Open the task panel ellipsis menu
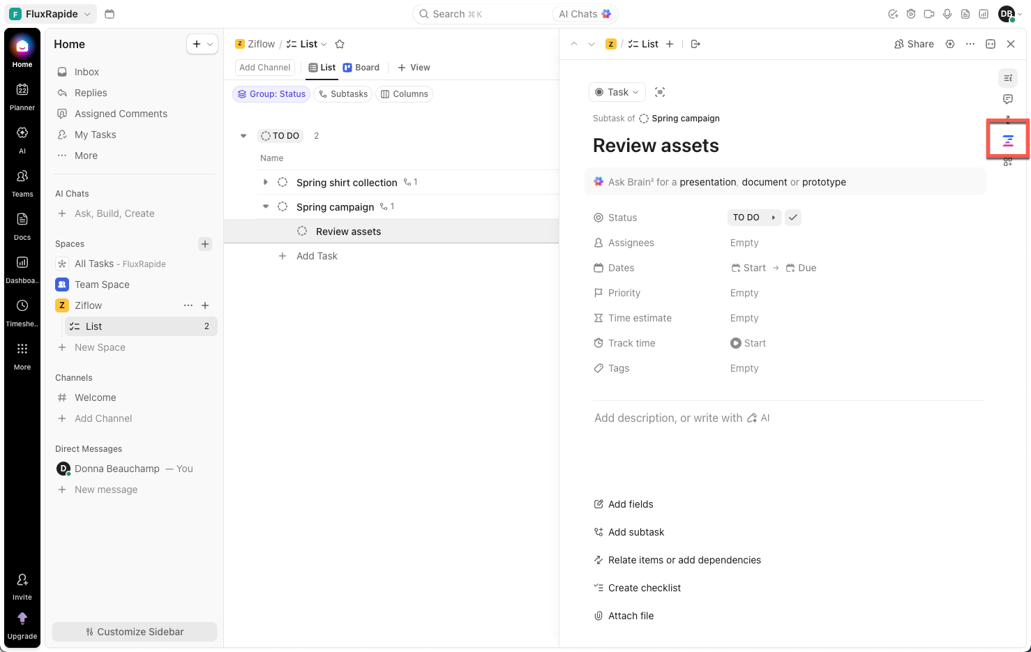Image resolution: width=1031 pixels, height=652 pixels. point(970,44)
